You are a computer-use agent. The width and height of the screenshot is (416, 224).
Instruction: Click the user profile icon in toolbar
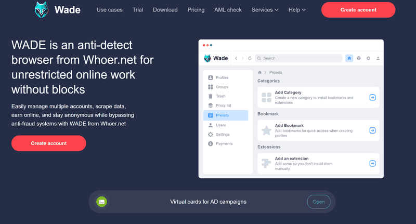coord(378,58)
